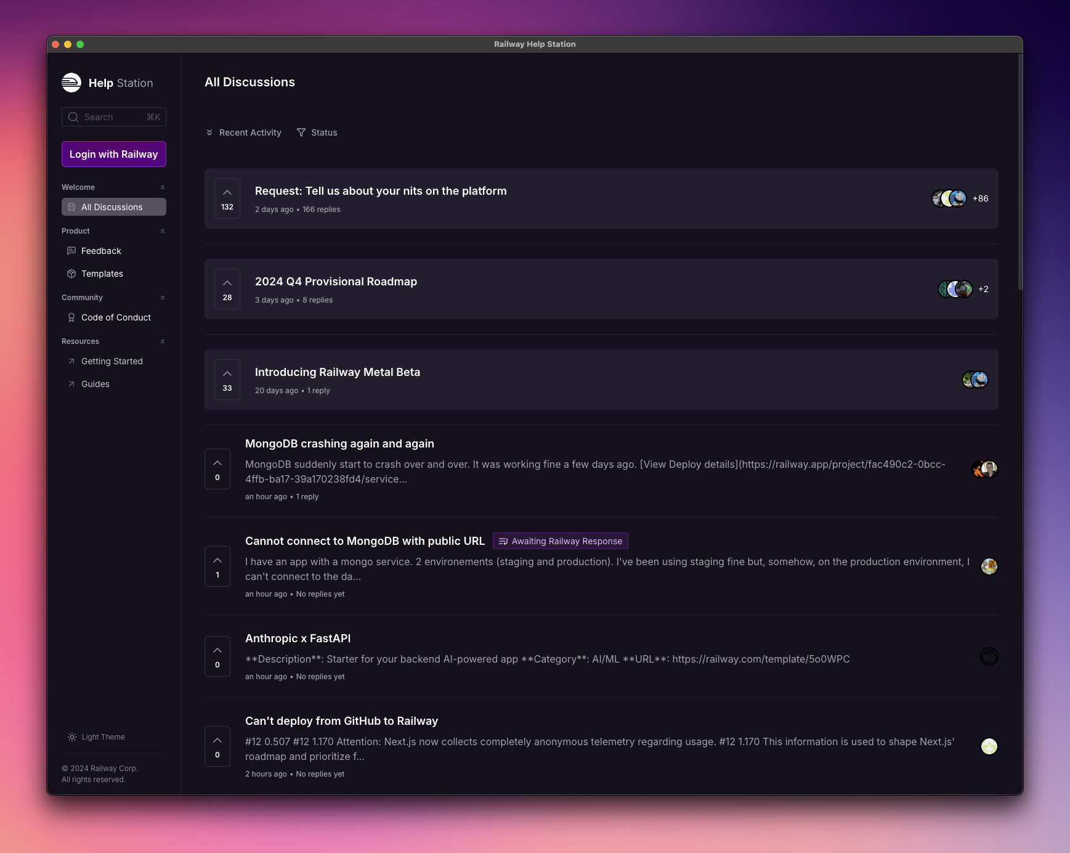Click the Help Station title text
Viewport: 1070px width, 853px height.
pyautogui.click(x=121, y=83)
